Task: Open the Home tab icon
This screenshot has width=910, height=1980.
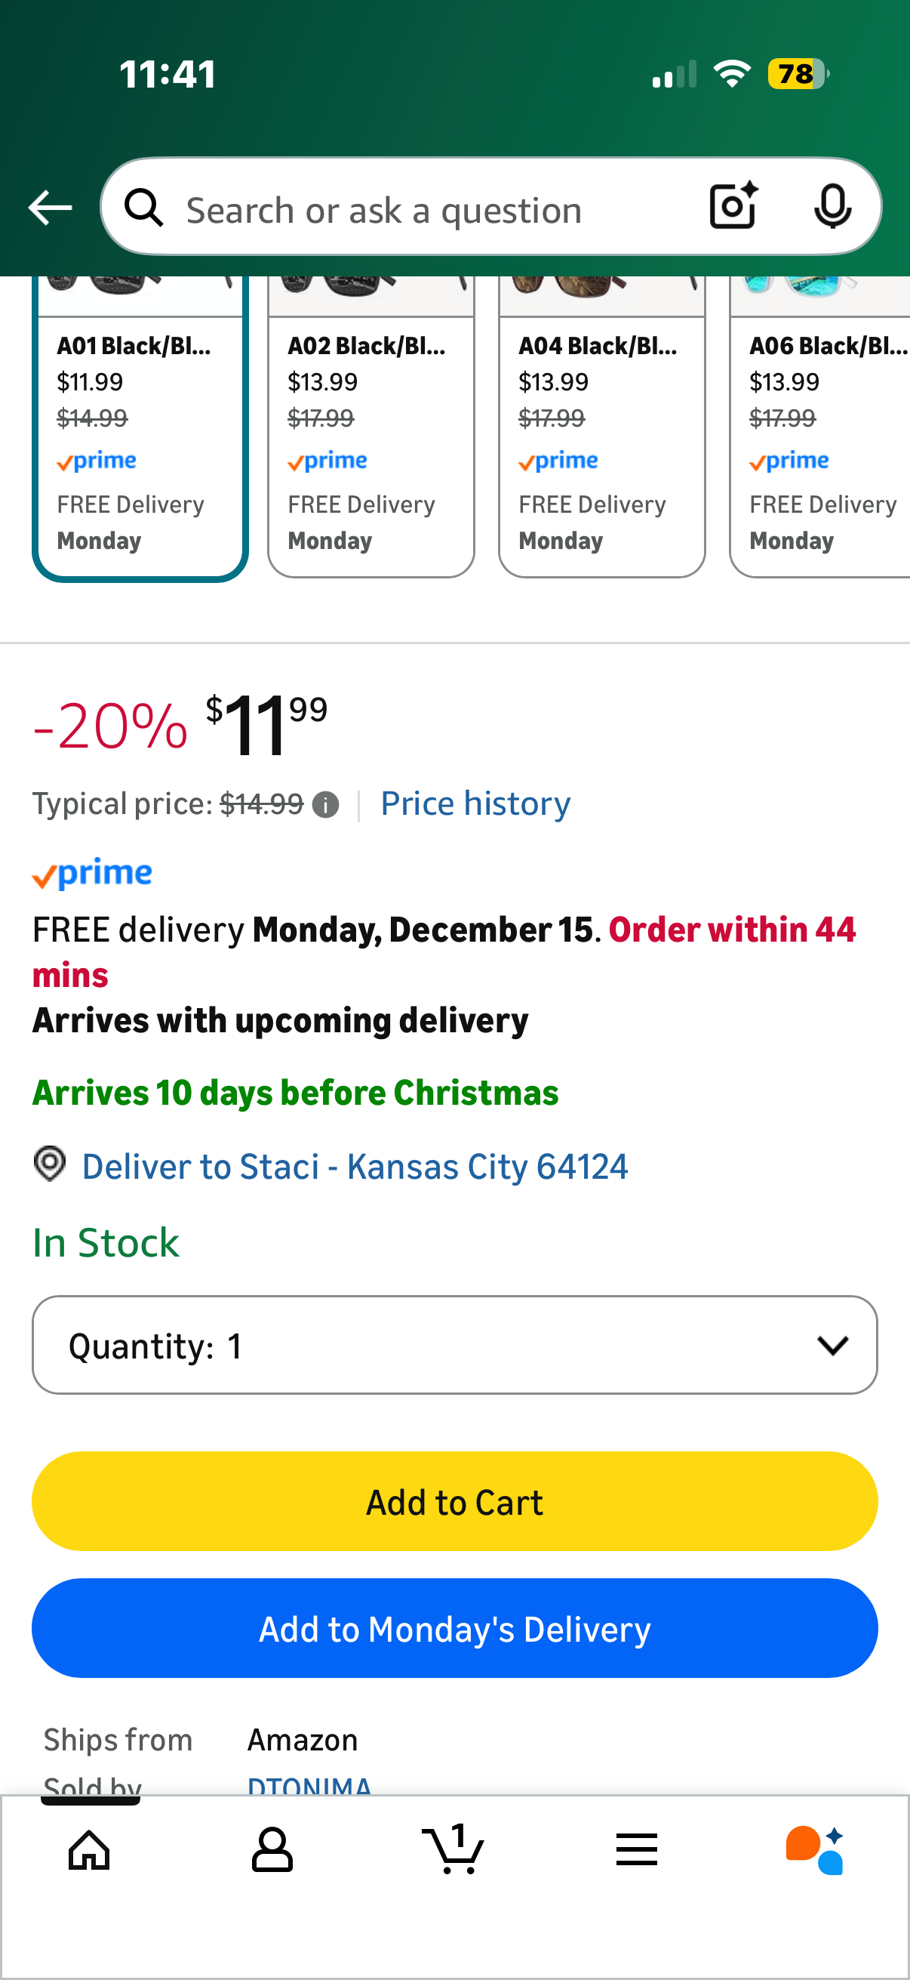Action: point(89,1849)
